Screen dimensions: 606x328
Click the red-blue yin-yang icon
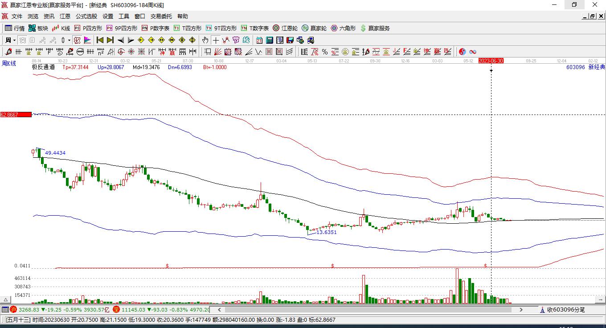tap(463, 52)
